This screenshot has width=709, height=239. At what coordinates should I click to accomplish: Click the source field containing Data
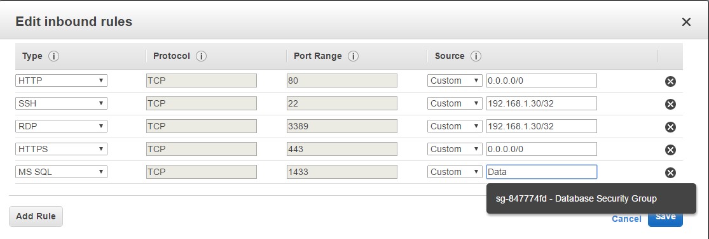tap(541, 172)
